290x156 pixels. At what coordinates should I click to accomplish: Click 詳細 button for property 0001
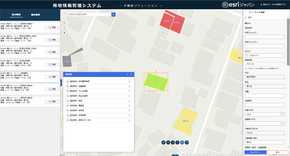pos(52,28)
